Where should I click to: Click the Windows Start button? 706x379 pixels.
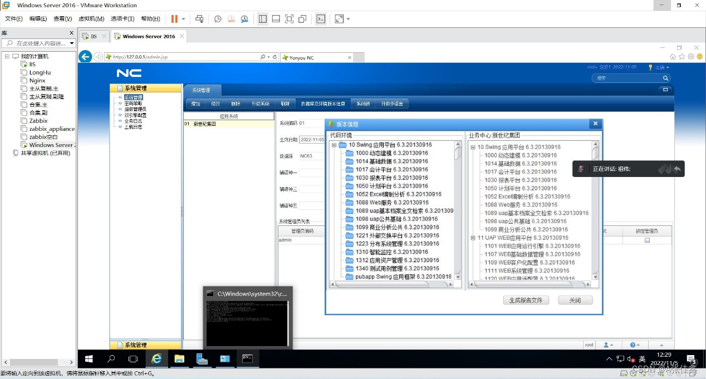(x=89, y=359)
